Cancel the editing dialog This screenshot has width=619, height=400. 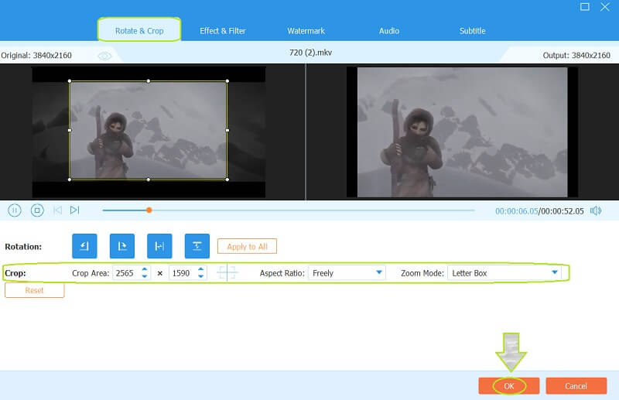point(576,386)
